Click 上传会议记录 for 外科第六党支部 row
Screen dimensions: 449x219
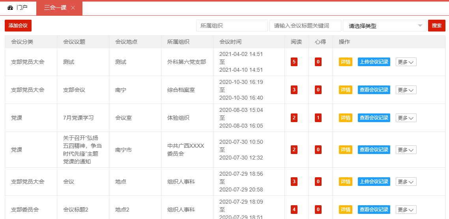point(374,62)
